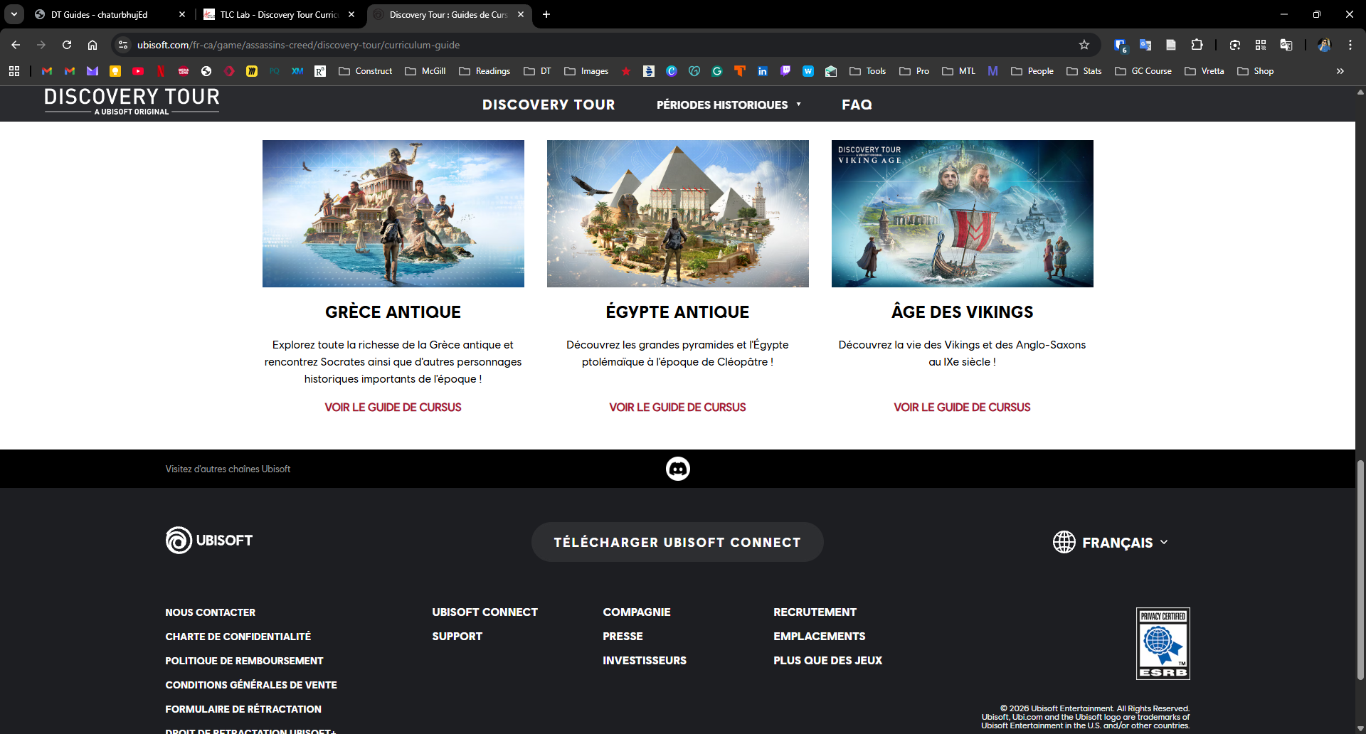Click the page vertical scrollbar thumb
The width and height of the screenshot is (1366, 734).
click(1360, 570)
